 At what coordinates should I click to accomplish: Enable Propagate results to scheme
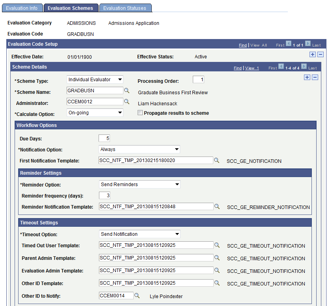140,113
